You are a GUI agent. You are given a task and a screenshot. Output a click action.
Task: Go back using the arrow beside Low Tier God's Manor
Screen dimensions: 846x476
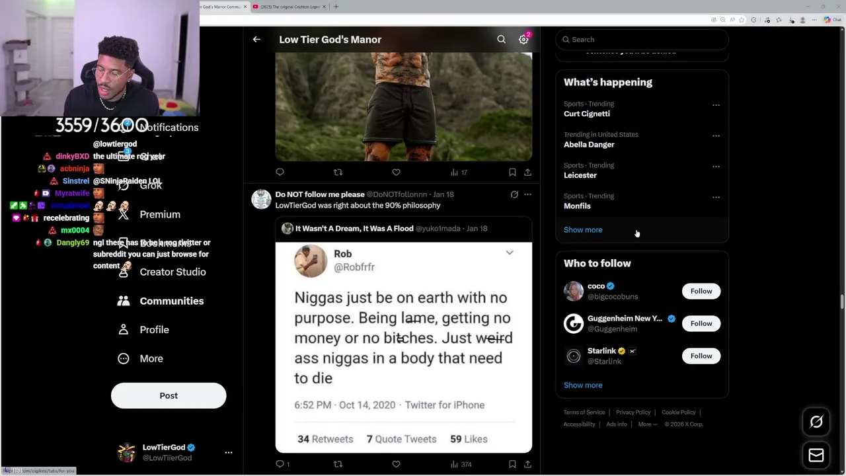click(x=256, y=40)
